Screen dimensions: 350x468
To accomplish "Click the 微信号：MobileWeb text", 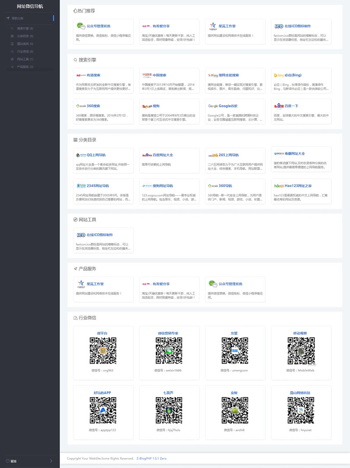I will coord(300,371).
